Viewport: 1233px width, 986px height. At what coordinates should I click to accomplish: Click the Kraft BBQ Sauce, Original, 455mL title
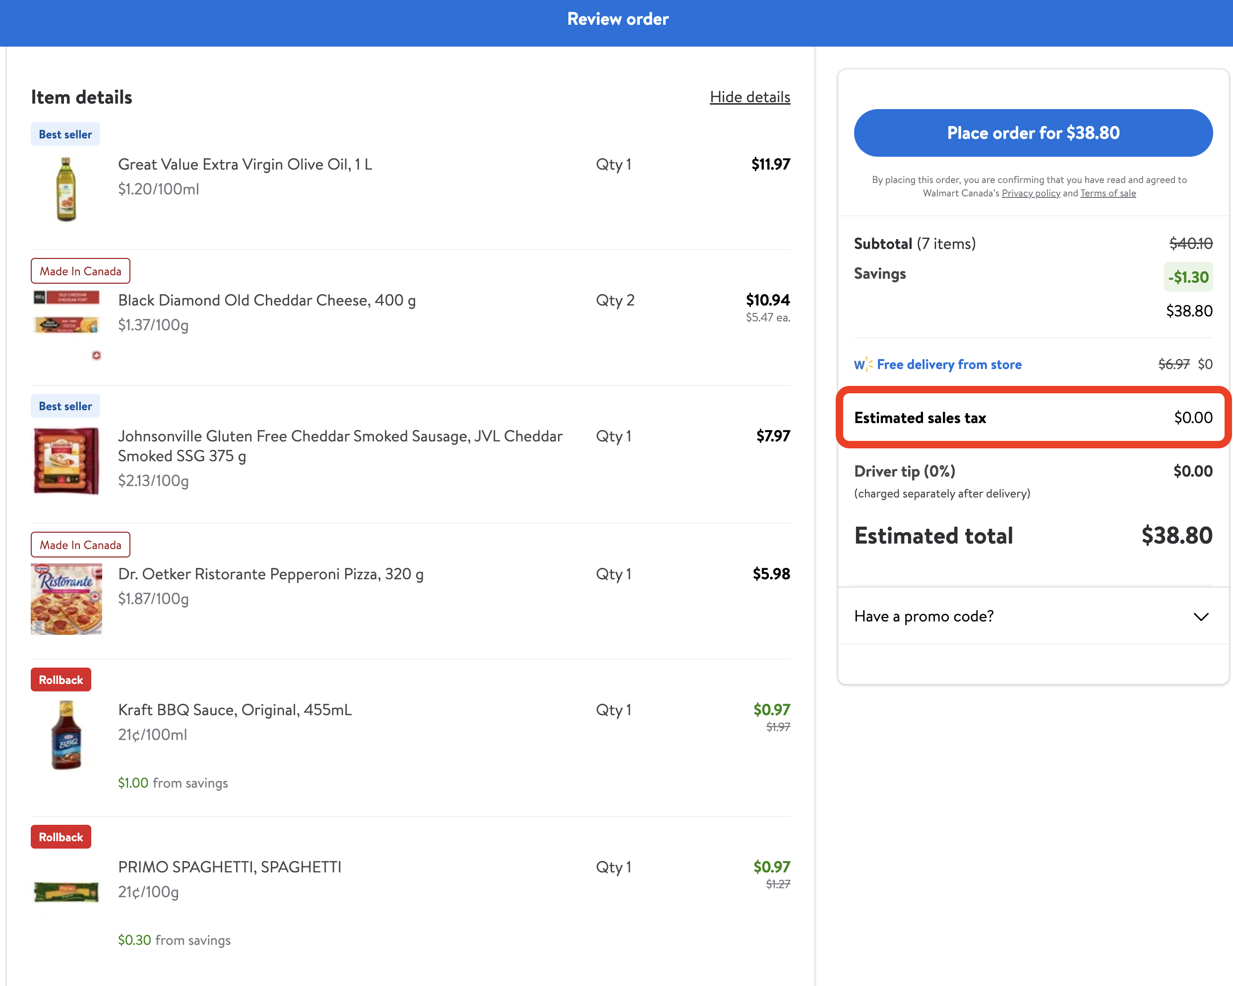coord(235,710)
